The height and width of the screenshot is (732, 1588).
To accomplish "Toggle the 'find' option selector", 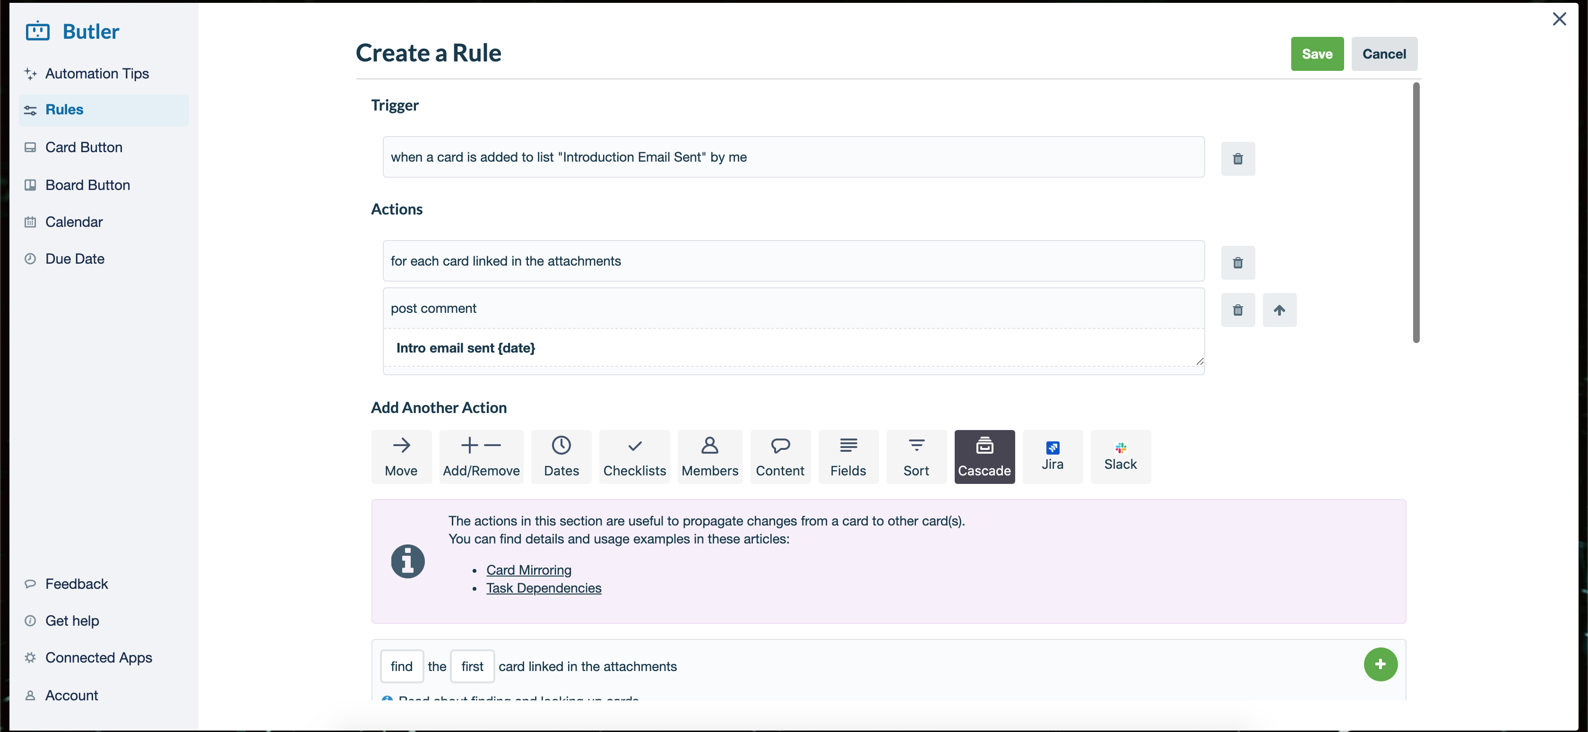I will click(x=402, y=666).
